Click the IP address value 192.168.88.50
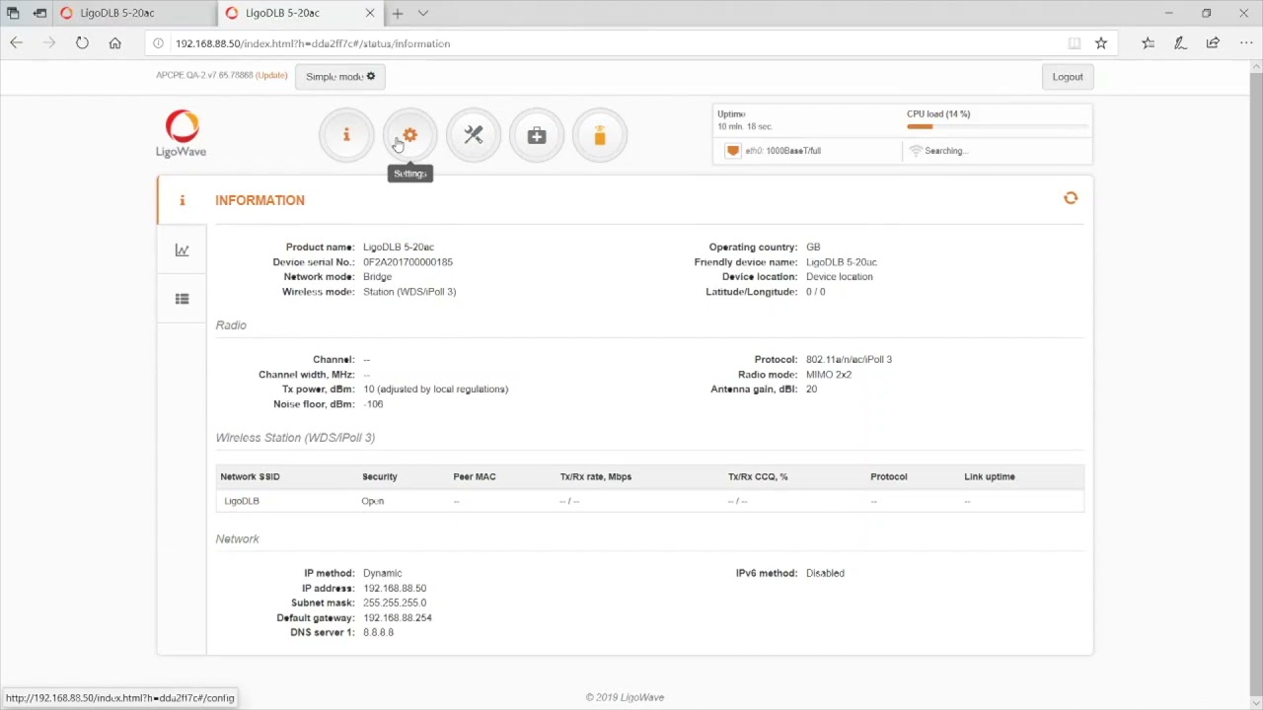 [395, 588]
